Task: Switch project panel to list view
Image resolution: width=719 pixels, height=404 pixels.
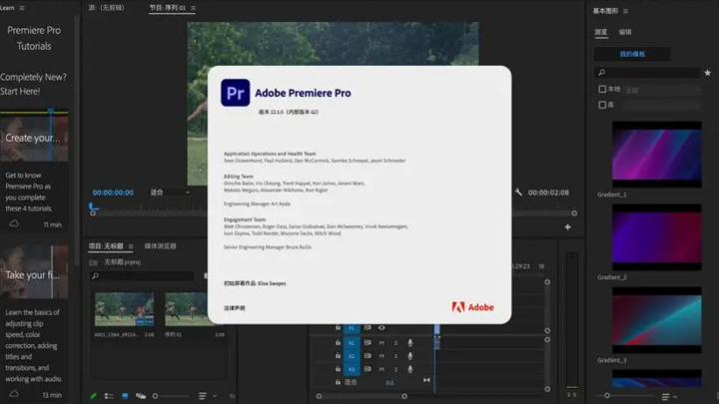Action: 109,396
